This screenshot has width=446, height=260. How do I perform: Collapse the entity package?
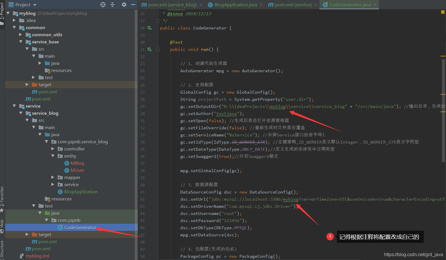tap(53, 156)
